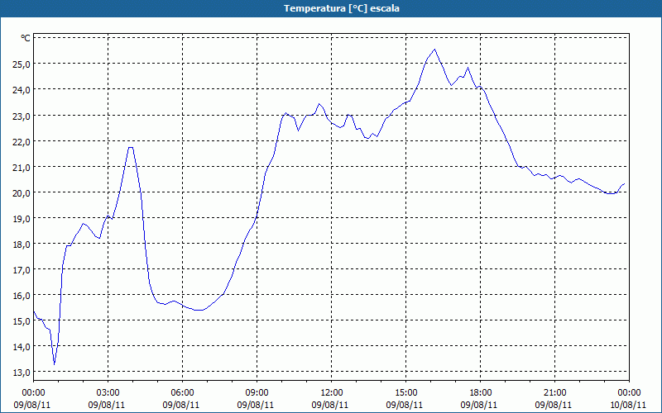Select the 13,0 y-axis value
Viewport: 662px width, 413px height.
tap(22, 373)
